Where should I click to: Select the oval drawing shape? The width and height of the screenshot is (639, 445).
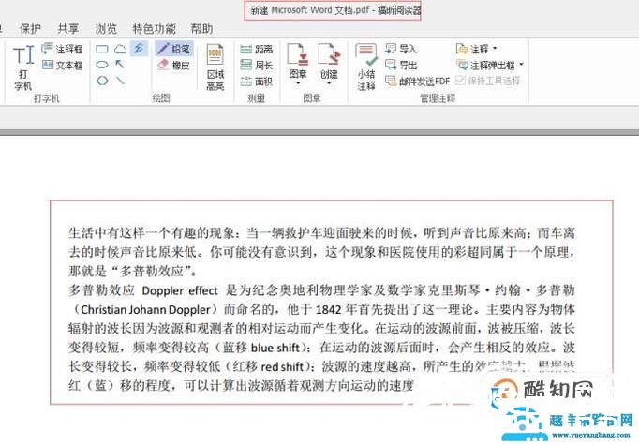102,65
